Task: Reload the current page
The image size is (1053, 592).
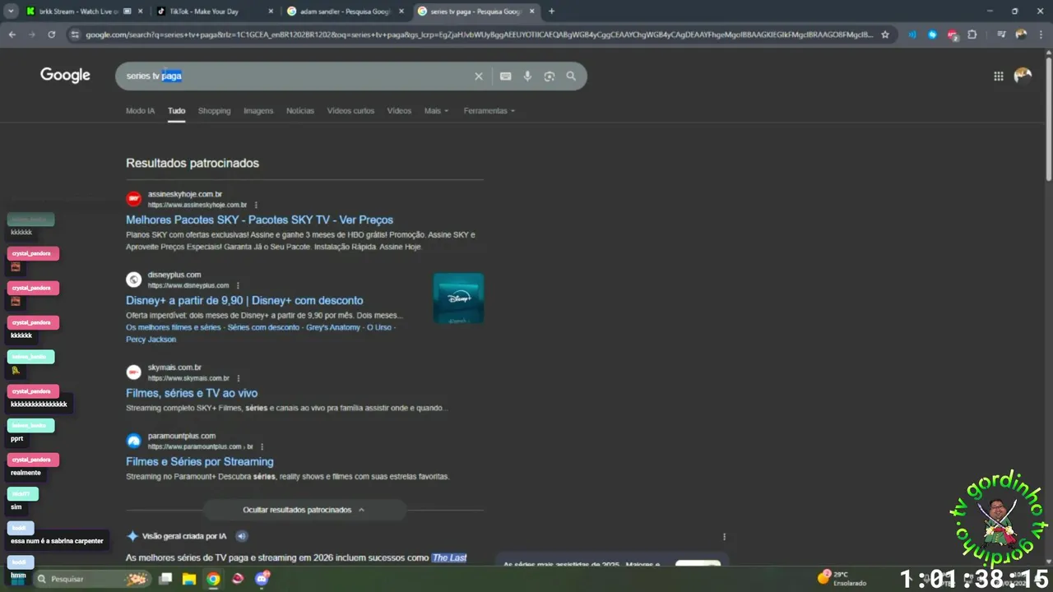Action: click(51, 35)
